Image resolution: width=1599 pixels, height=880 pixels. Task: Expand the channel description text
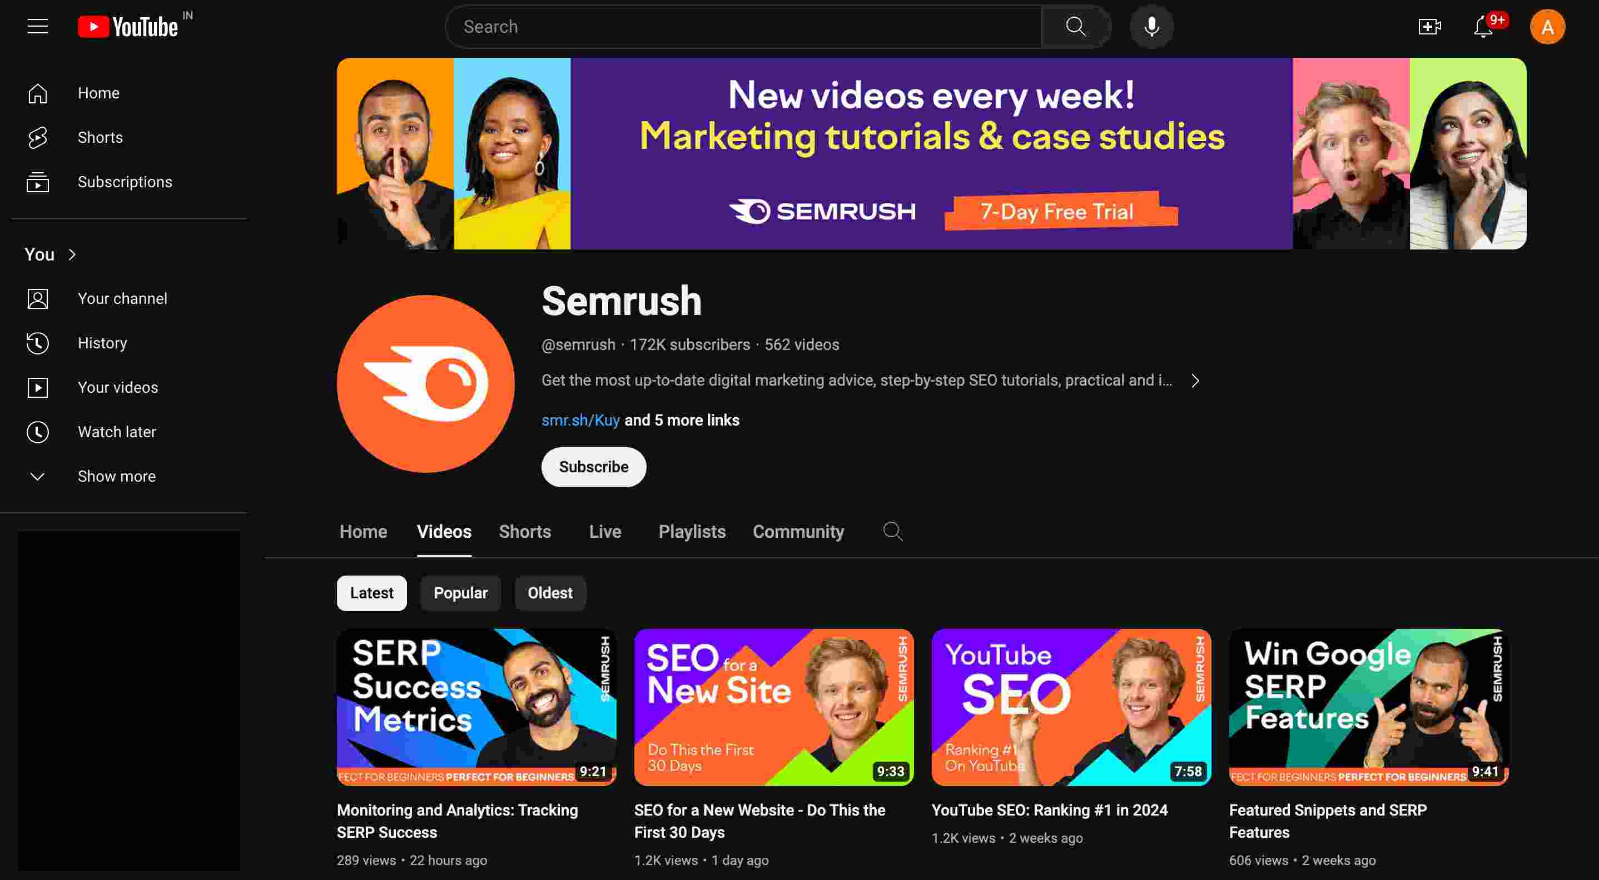[x=1195, y=381]
